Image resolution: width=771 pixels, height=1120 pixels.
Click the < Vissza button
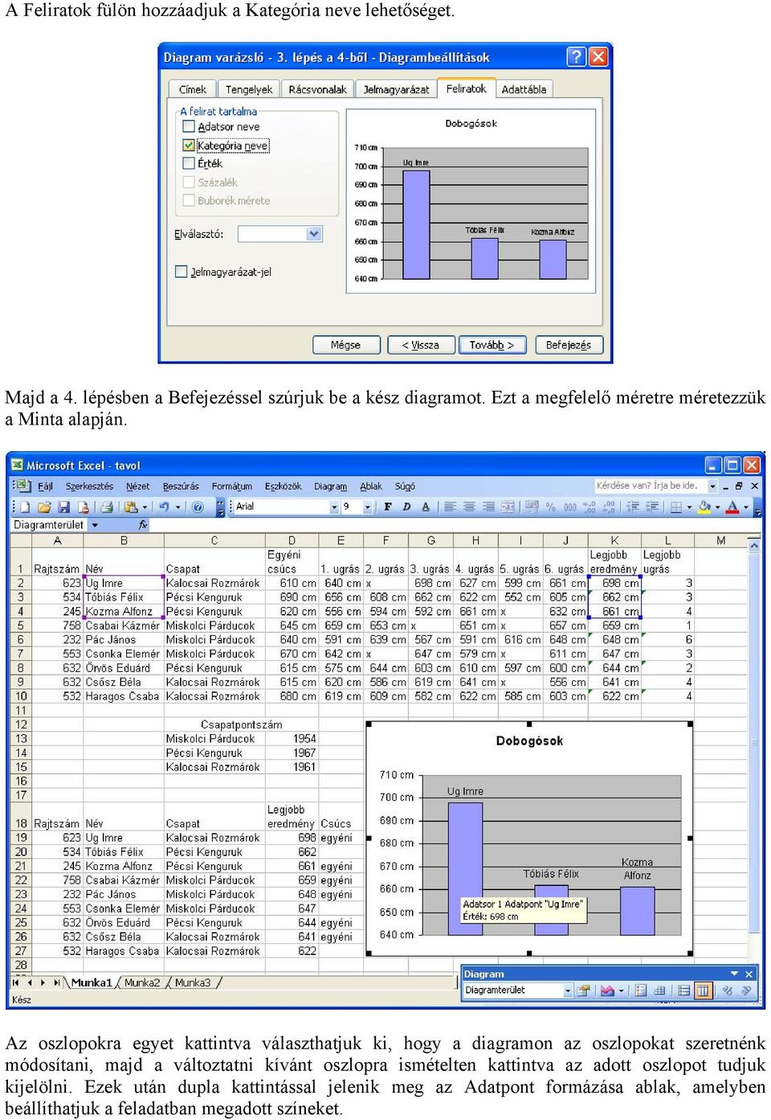click(x=421, y=345)
